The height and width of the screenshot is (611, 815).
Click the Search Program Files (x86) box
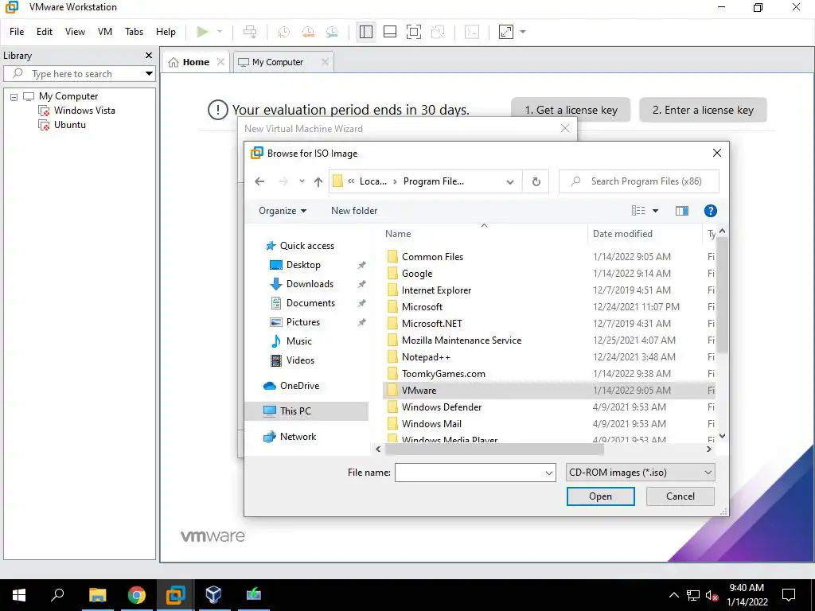click(639, 181)
